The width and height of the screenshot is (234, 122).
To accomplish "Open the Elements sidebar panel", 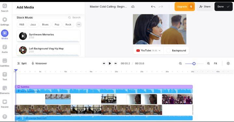I will click(x=5, y=90).
